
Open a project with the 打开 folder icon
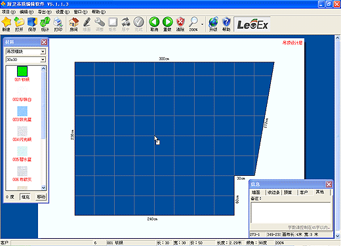tap(19, 24)
